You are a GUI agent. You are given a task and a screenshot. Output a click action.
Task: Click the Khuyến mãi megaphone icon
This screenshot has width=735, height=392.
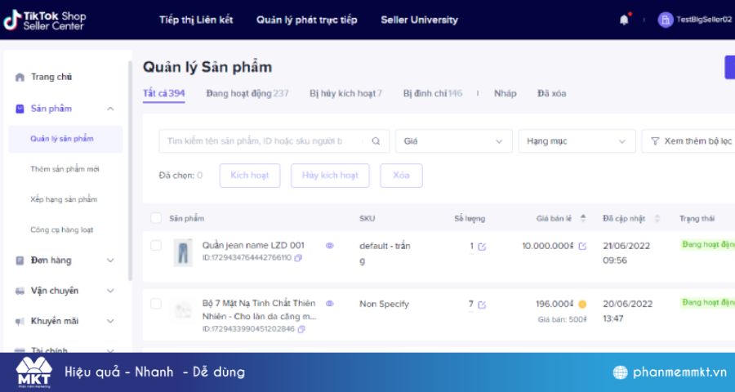point(20,321)
